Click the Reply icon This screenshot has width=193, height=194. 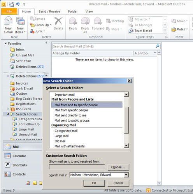tap(73, 21)
